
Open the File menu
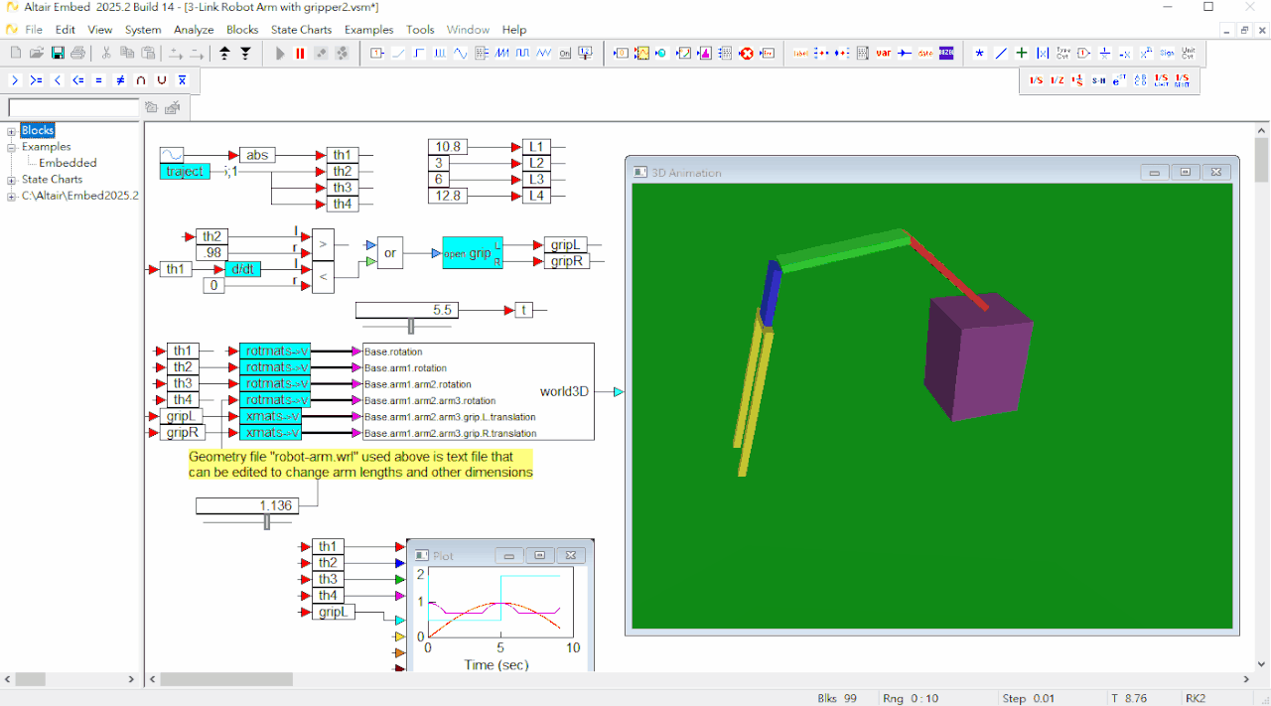pos(34,30)
